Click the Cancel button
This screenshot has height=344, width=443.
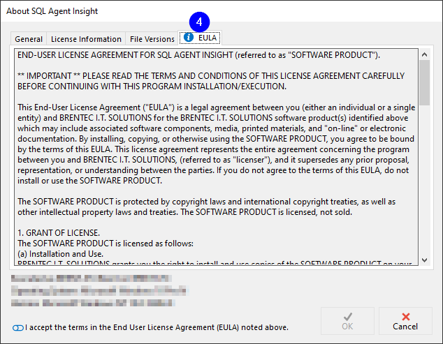click(x=405, y=321)
